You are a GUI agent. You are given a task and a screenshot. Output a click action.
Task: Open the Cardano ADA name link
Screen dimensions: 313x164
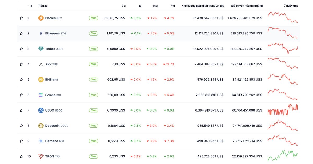[55, 141]
